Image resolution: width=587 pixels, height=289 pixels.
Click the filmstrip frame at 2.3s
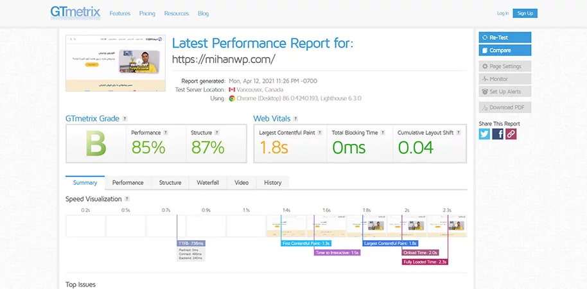(x=447, y=226)
